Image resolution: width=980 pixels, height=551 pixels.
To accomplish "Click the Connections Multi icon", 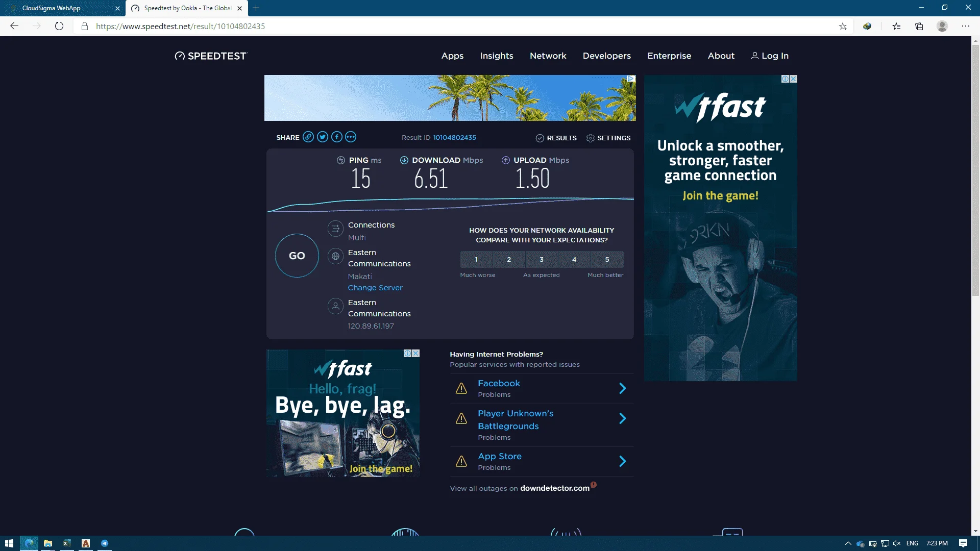I will 335,229.
